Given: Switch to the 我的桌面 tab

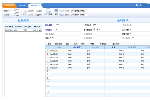Looking at the screenshot, I should click(9, 5).
